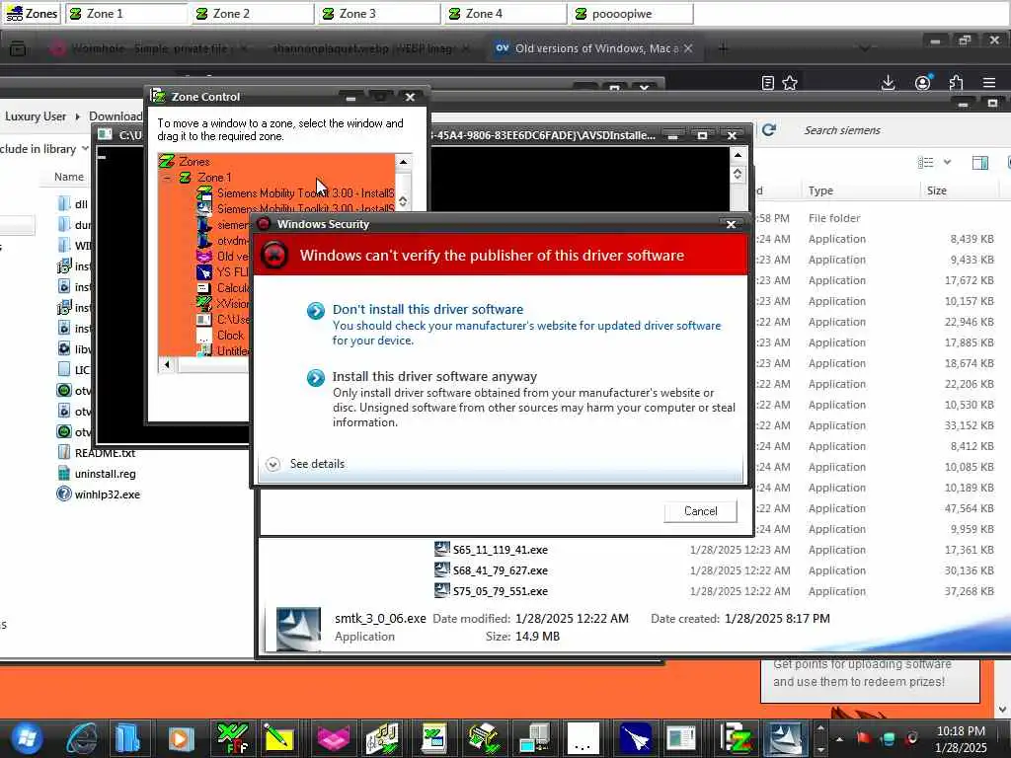Open network computers taskbar icon

pos(534,738)
